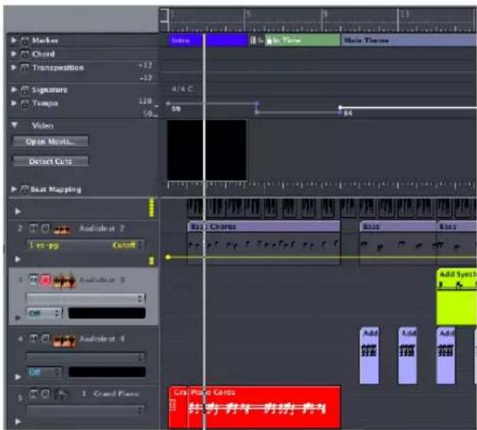This screenshot has height=430, width=477.
Task: Click the lock icon beside the Transposition track
Action: (x=25, y=67)
